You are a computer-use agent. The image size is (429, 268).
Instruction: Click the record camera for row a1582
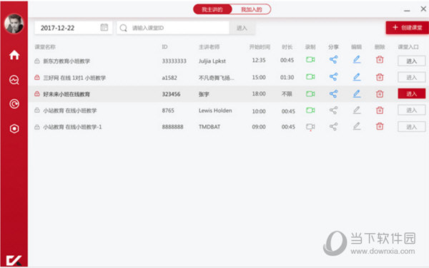[x=310, y=77]
